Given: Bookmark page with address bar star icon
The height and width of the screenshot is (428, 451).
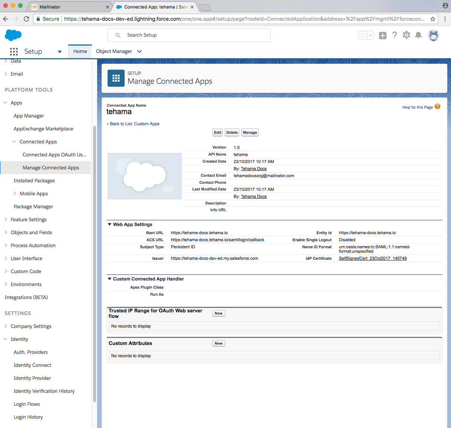Looking at the screenshot, I should coord(433,19).
